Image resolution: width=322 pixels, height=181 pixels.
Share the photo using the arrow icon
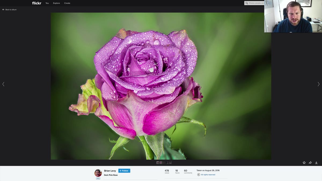pyautogui.click(x=310, y=163)
